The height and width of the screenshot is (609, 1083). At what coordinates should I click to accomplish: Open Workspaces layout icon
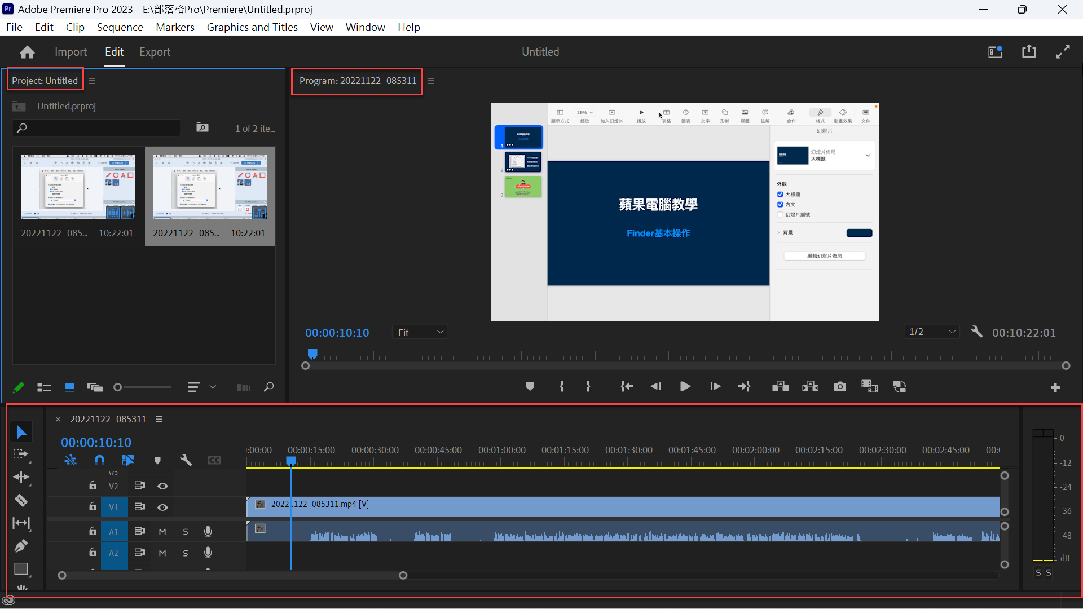(995, 52)
